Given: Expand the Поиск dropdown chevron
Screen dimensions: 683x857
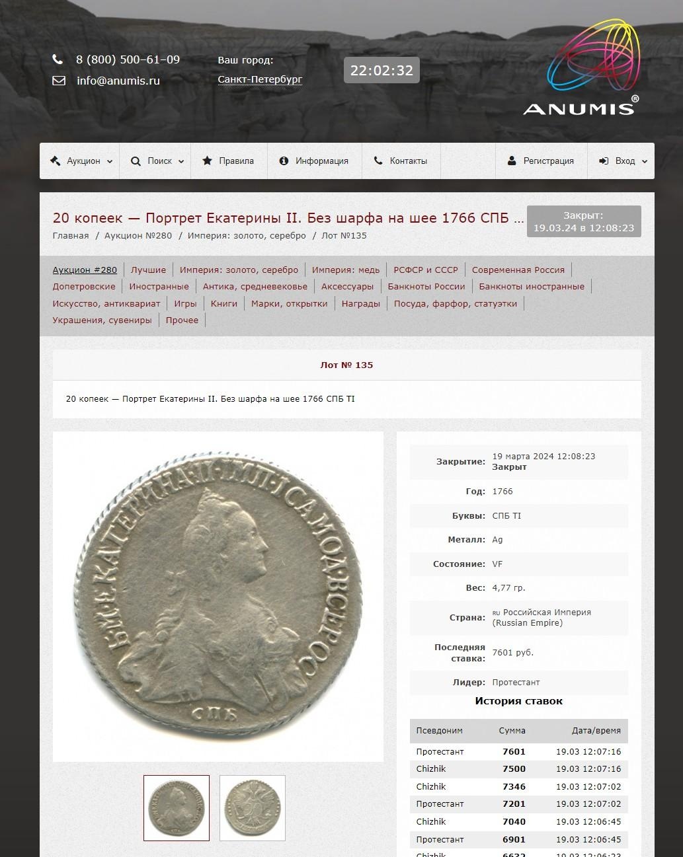Looking at the screenshot, I should [181, 161].
